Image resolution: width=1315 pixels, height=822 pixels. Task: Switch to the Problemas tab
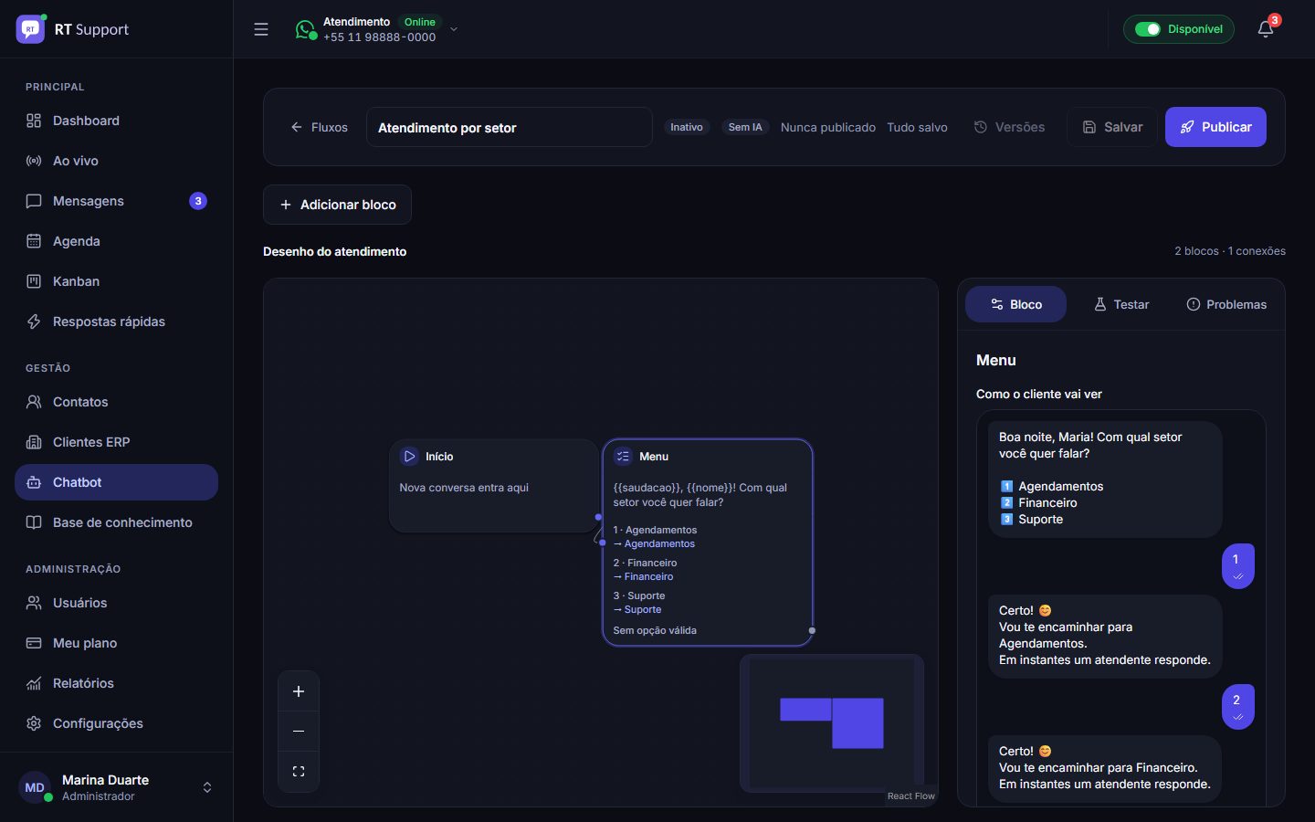click(x=1226, y=304)
